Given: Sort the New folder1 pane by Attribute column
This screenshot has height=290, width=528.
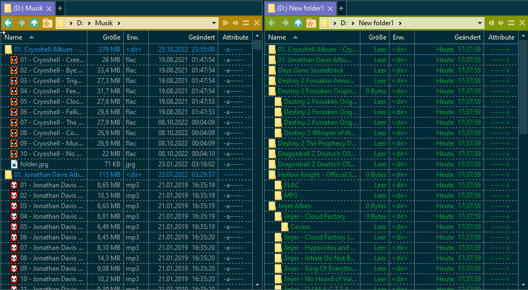Looking at the screenshot, I should (x=501, y=37).
